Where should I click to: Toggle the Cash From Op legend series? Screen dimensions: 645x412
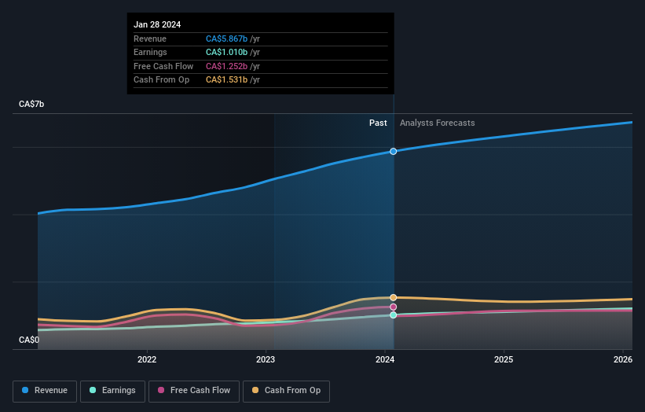pyautogui.click(x=286, y=391)
